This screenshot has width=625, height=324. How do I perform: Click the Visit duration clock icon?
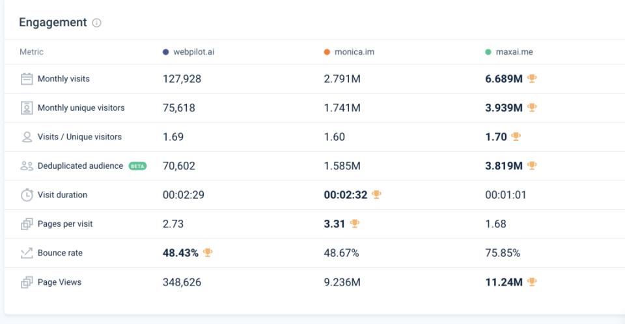click(x=27, y=195)
